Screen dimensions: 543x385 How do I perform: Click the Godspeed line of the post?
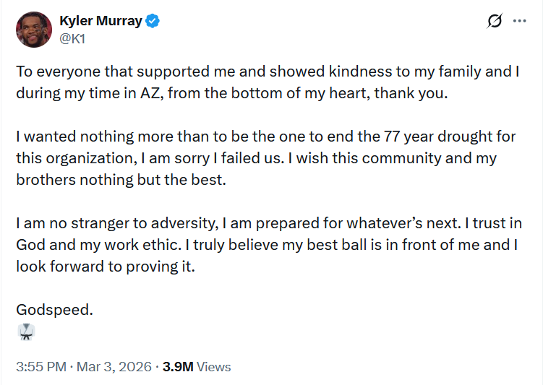[x=55, y=310]
